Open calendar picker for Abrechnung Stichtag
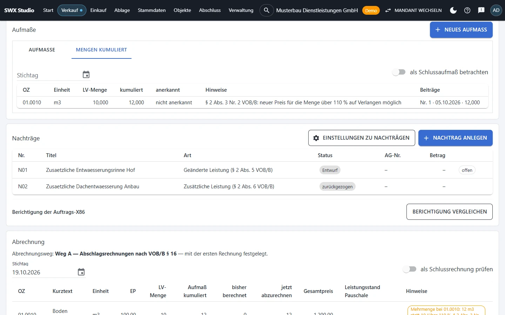Image resolution: width=505 pixels, height=315 pixels. pos(81,272)
